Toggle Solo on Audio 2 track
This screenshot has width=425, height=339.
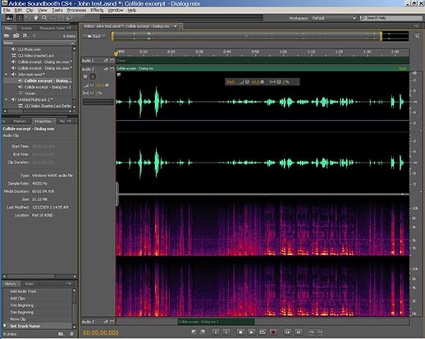(x=93, y=76)
